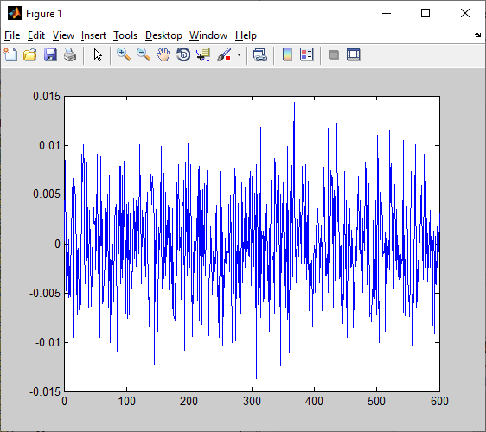Open the Tools menu
This screenshot has width=486, height=432.
click(125, 35)
